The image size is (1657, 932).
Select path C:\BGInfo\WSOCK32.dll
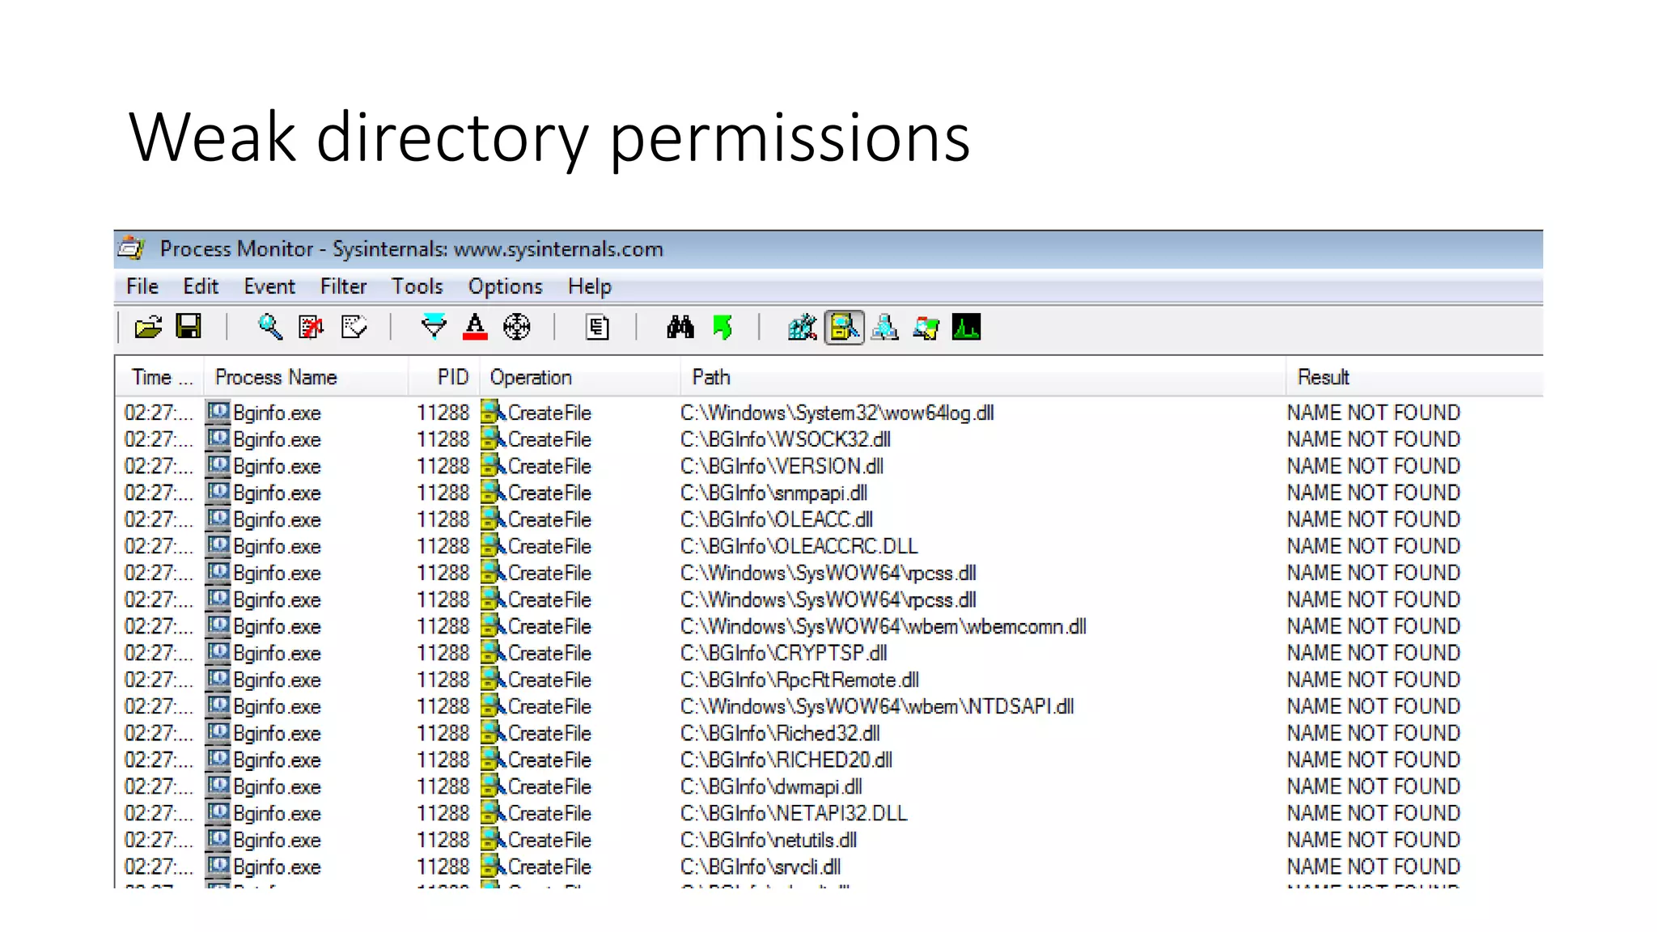coord(785,439)
